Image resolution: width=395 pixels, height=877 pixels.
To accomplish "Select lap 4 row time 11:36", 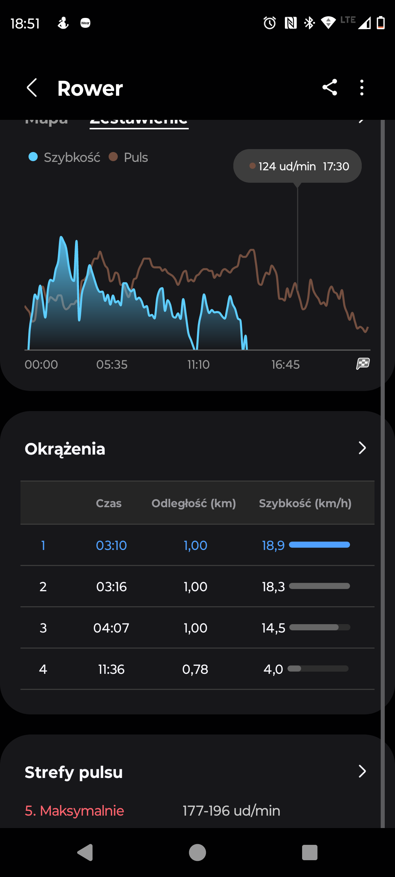I will point(111,669).
